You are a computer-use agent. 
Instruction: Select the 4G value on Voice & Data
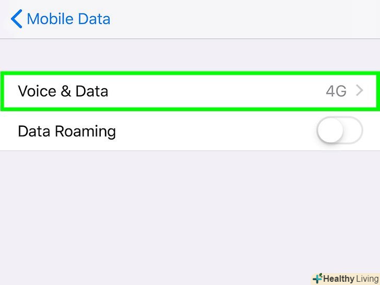point(336,91)
